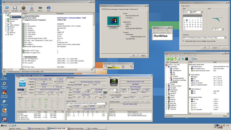Open Monitoring menu in HWiNFO32
231x130 pixels.
click(26, 4)
